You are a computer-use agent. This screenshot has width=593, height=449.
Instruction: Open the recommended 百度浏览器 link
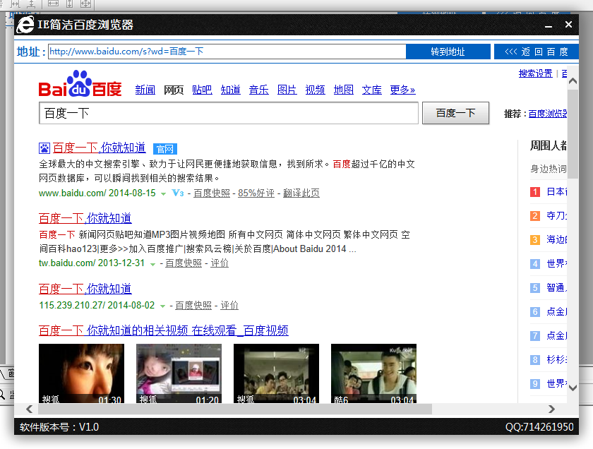(x=547, y=114)
